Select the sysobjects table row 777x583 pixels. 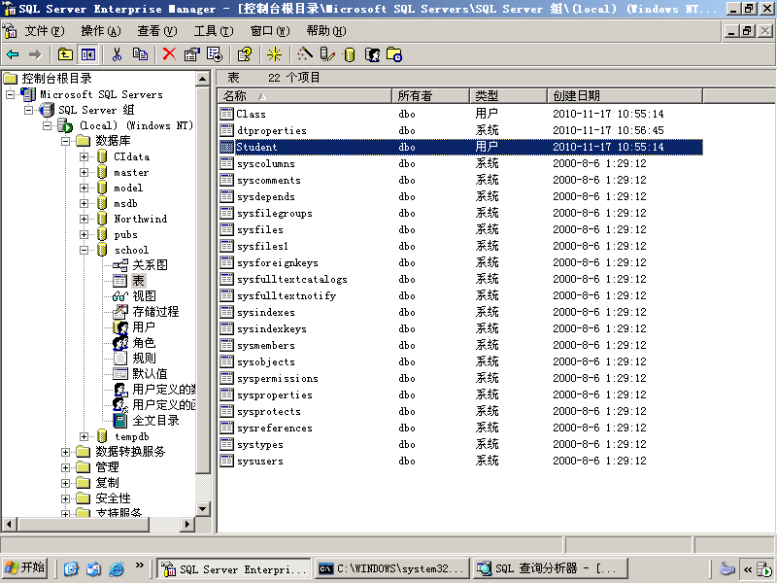(460, 361)
